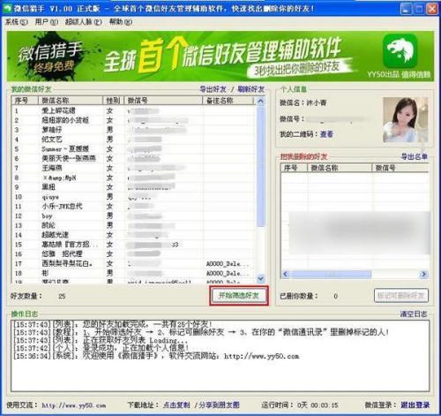Click the 点击复制 download address link
The width and height of the screenshot is (441, 416).
click(176, 405)
